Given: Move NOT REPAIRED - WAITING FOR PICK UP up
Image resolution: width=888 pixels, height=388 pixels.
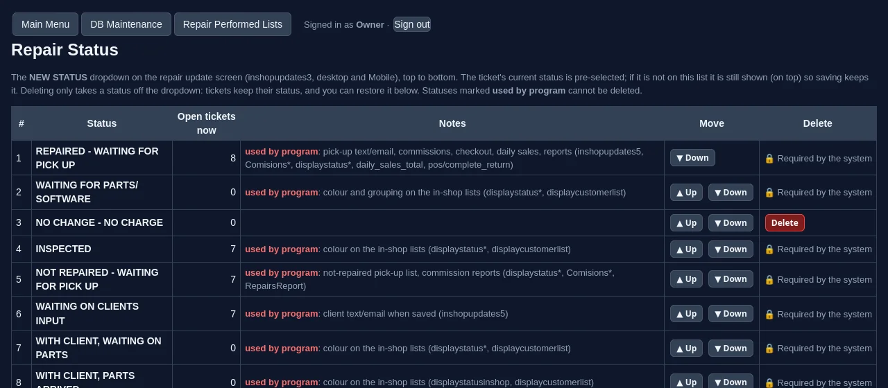Looking at the screenshot, I should 686,279.
